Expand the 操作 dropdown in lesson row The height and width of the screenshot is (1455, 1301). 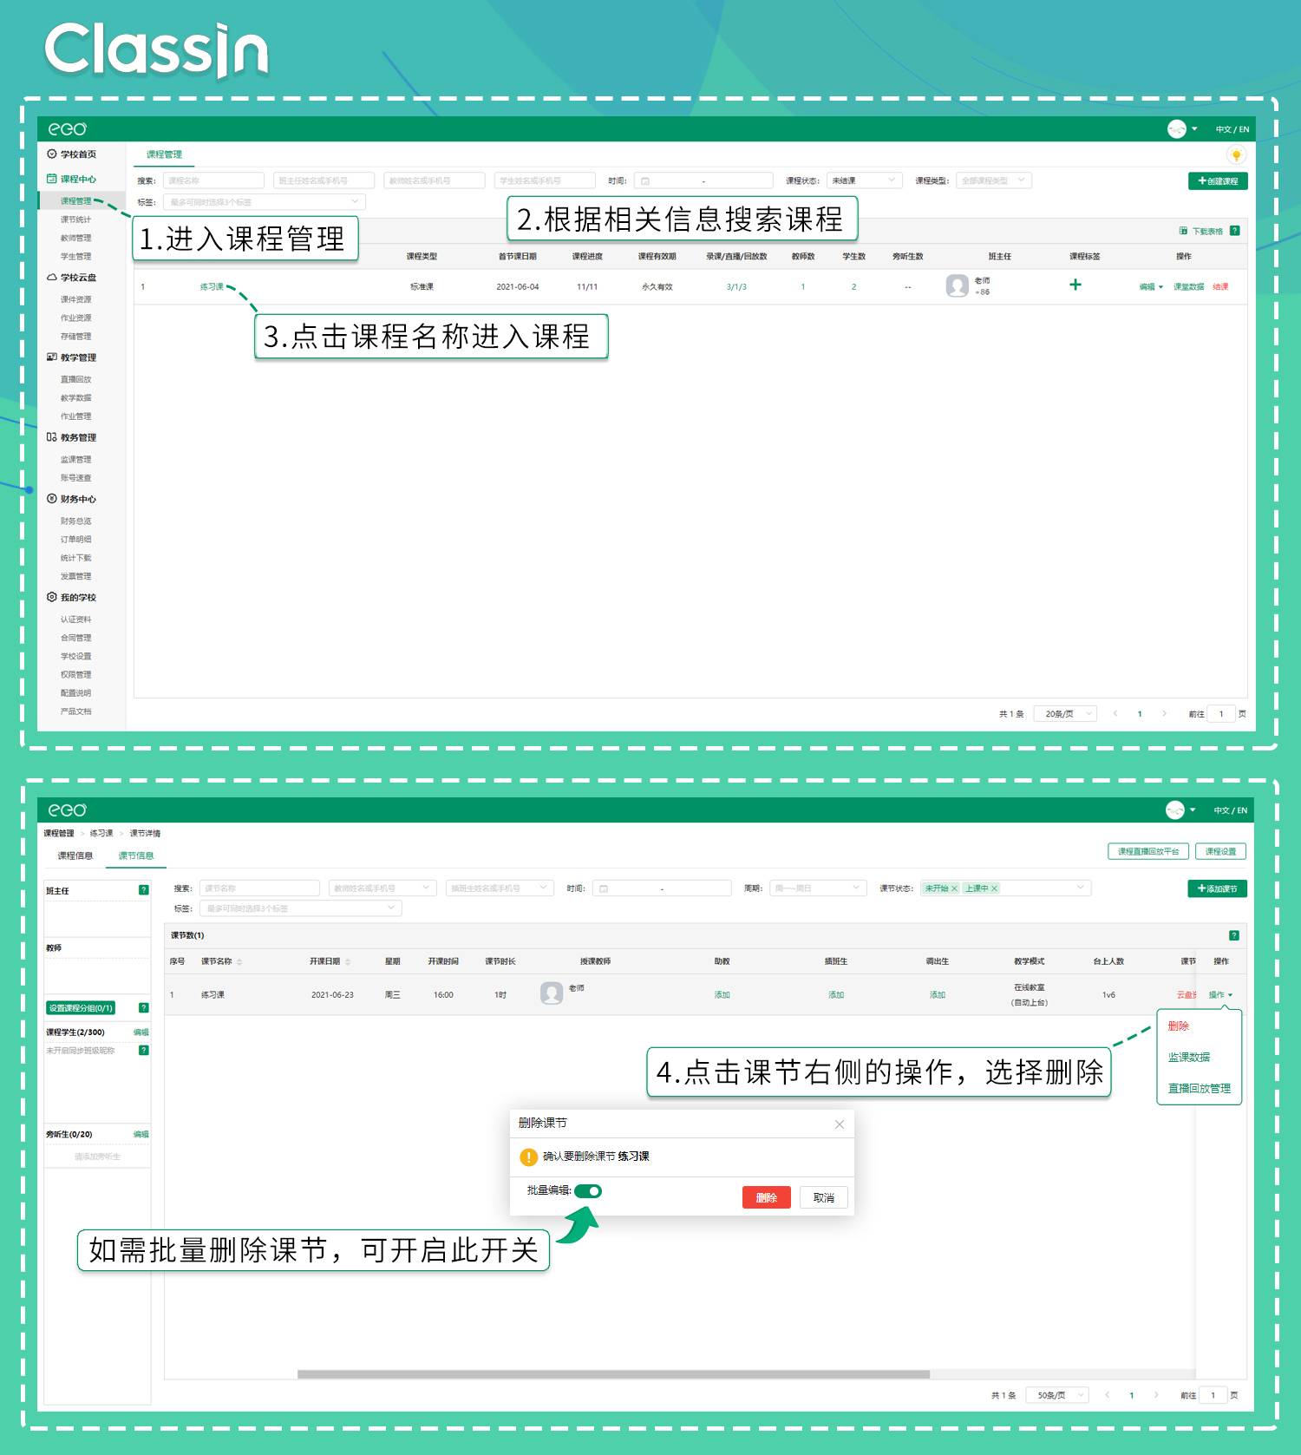click(x=1220, y=995)
